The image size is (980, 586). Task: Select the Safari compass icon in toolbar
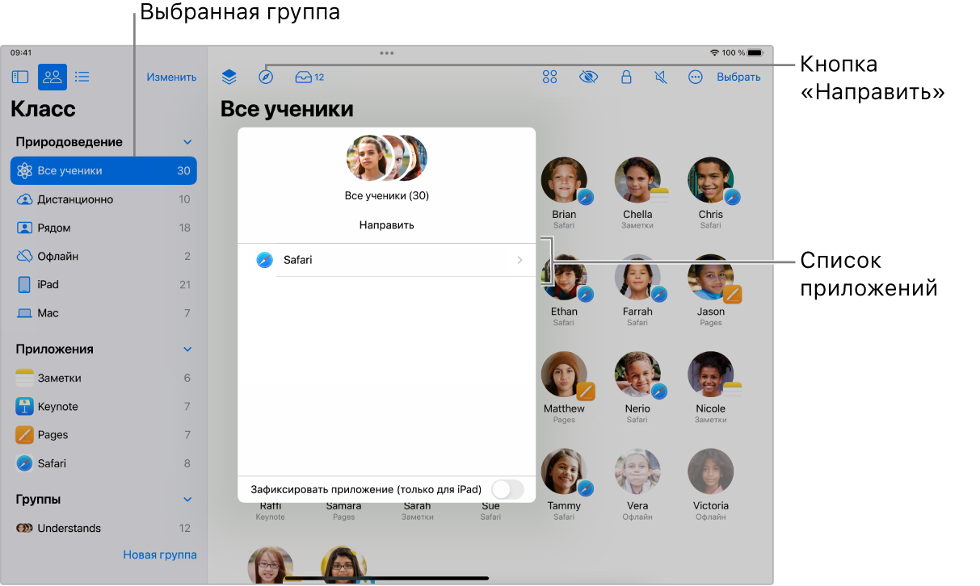pyautogui.click(x=267, y=77)
